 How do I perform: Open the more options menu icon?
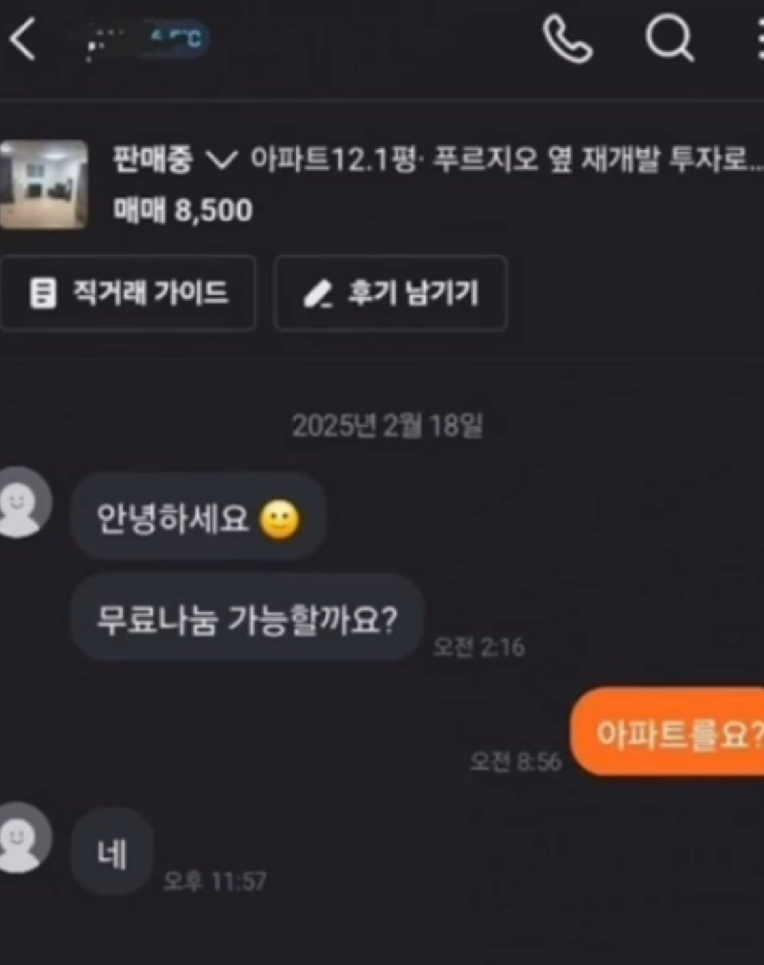tap(760, 39)
